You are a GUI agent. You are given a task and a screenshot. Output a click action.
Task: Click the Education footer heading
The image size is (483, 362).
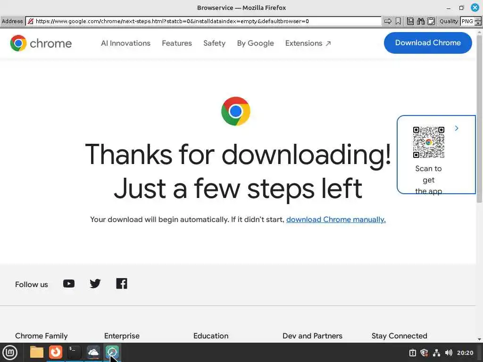(x=211, y=336)
